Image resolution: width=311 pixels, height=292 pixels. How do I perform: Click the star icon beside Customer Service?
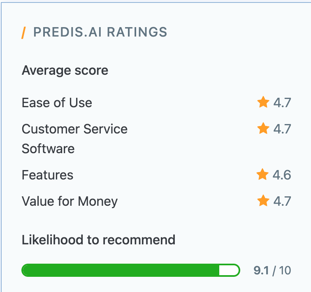coord(263,129)
